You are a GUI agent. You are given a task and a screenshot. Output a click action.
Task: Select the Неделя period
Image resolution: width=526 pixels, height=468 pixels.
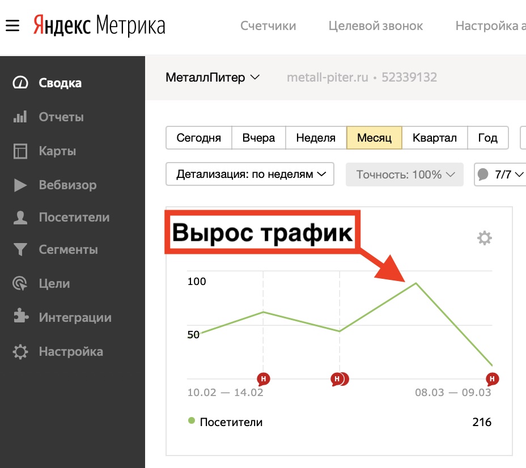pos(316,138)
